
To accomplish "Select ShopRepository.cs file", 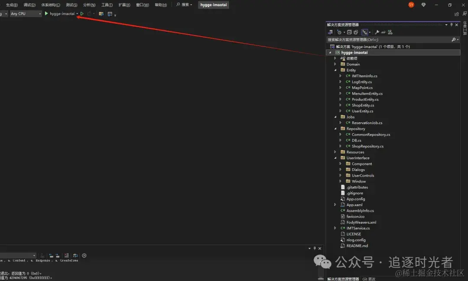I will (367, 146).
